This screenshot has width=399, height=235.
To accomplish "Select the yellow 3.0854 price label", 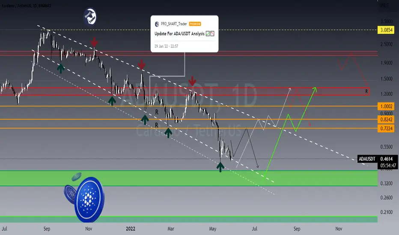I will tap(386, 30).
